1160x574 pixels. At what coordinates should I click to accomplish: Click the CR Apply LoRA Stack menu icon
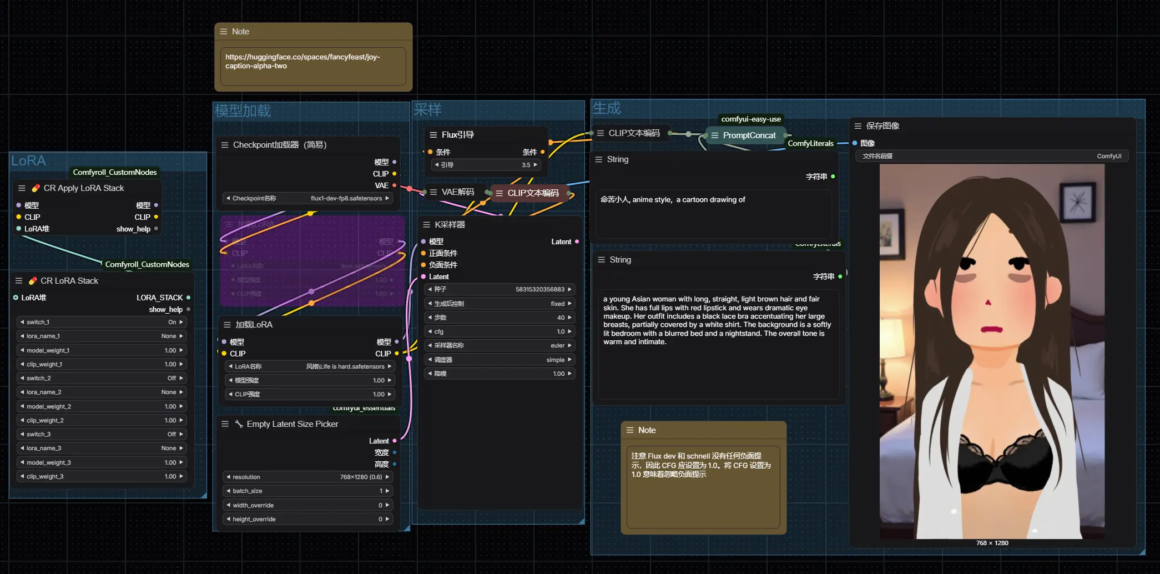click(22, 188)
